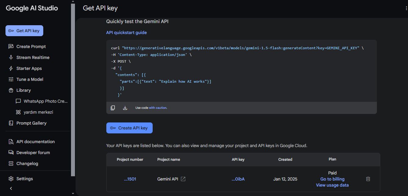Click the microphone icon for Stream Realtime
408x196 pixels.
(11, 57)
